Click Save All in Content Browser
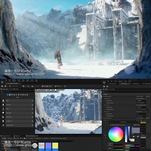 (16, 138)
